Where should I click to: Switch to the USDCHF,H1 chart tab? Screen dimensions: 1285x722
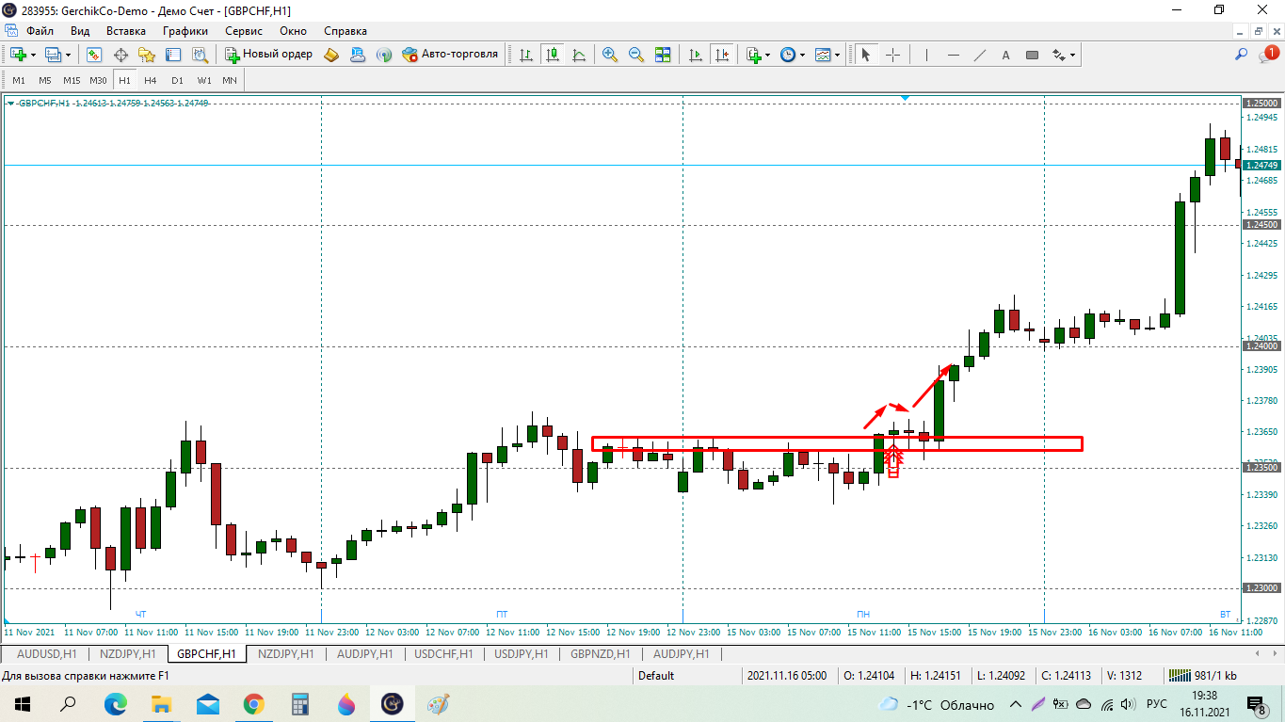tap(444, 653)
